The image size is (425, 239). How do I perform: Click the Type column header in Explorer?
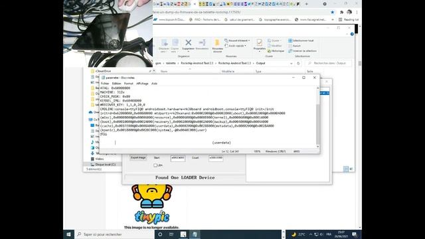[x=258, y=72]
